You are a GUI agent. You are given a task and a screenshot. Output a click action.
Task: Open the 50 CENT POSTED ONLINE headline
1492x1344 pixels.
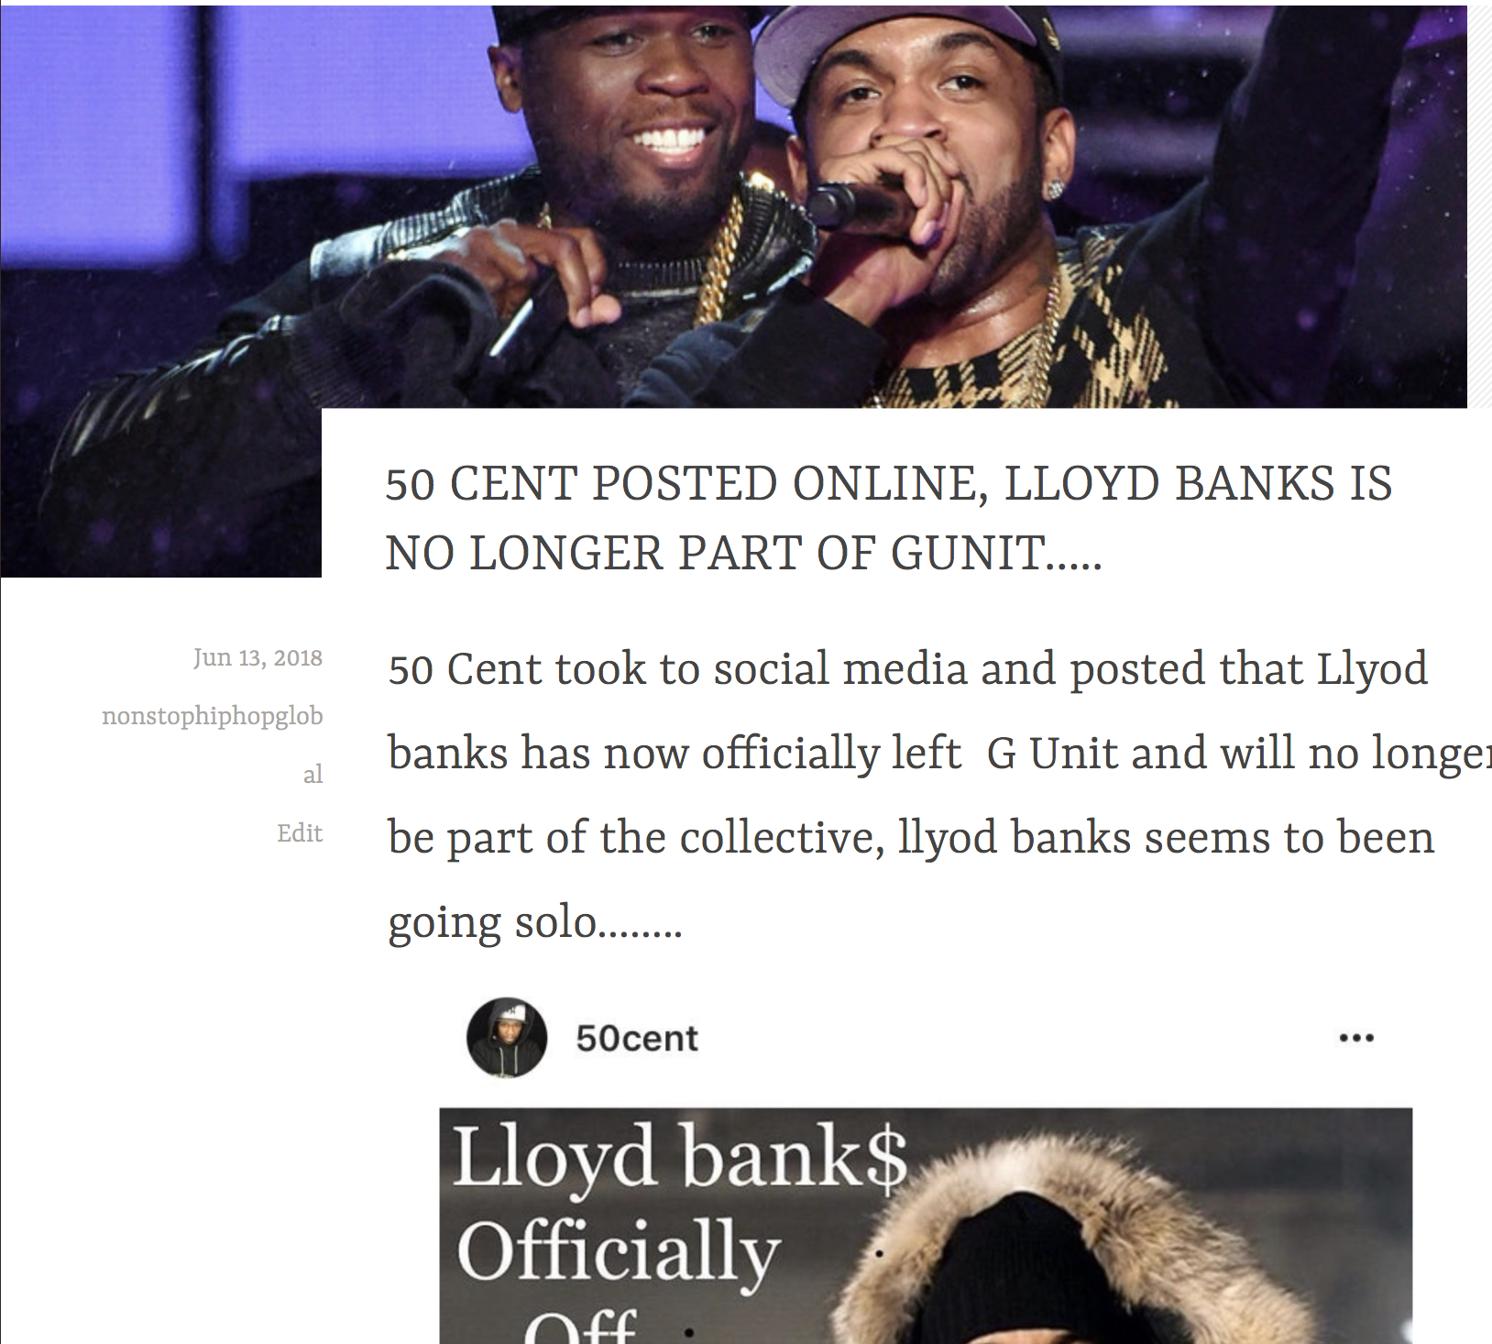(888, 519)
